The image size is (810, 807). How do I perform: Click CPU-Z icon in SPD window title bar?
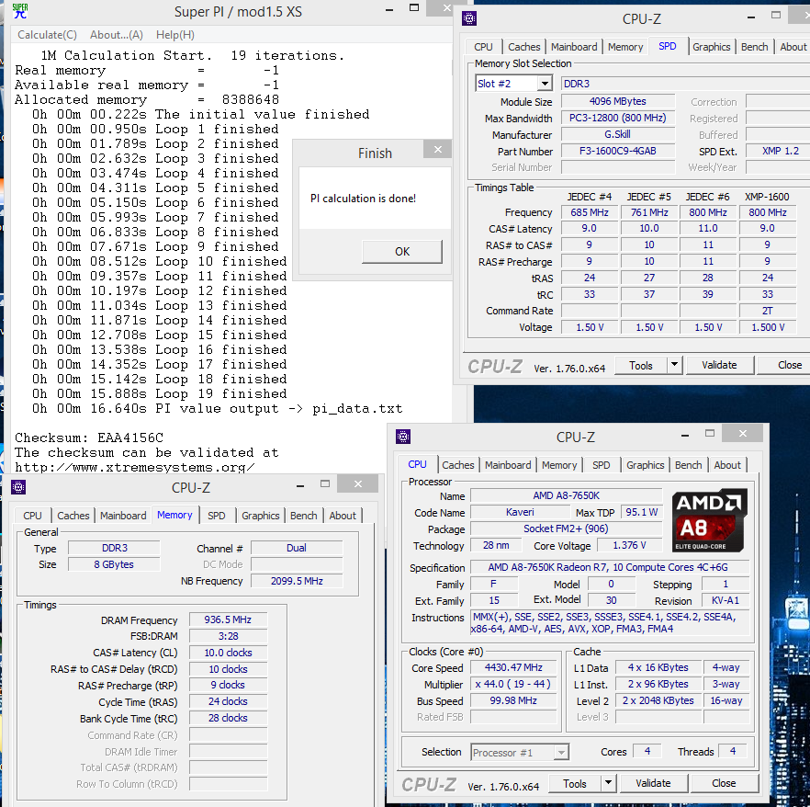tap(469, 19)
